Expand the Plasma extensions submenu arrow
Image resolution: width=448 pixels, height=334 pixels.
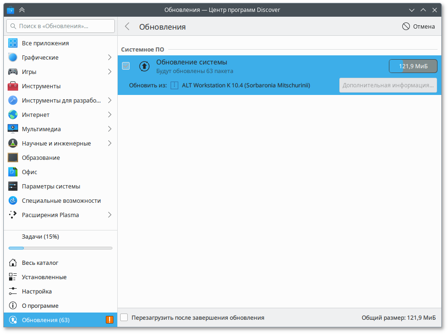click(110, 215)
